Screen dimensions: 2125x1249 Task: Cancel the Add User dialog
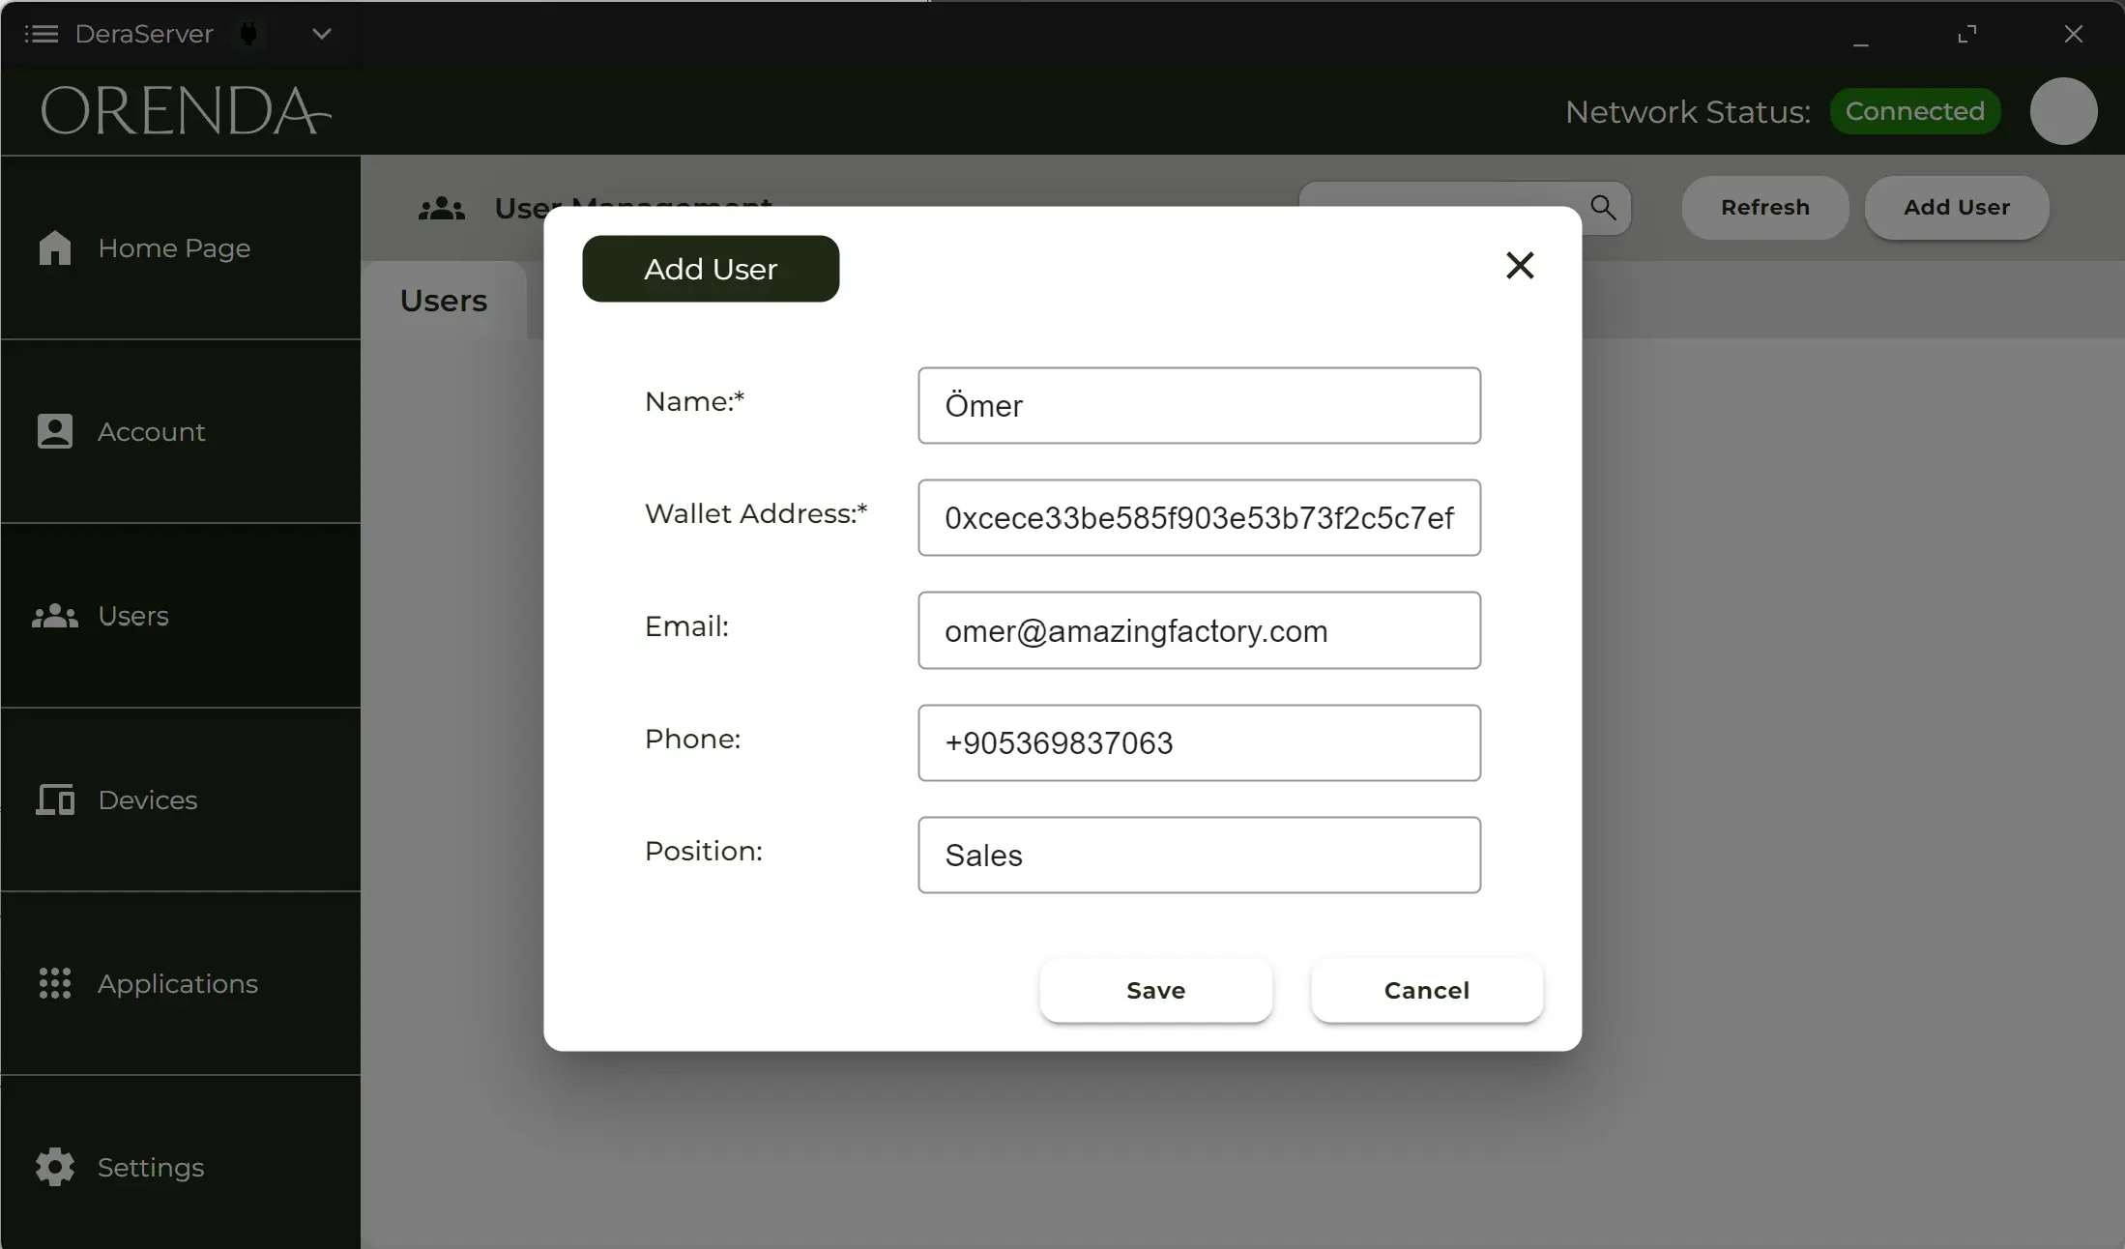[x=1426, y=991]
